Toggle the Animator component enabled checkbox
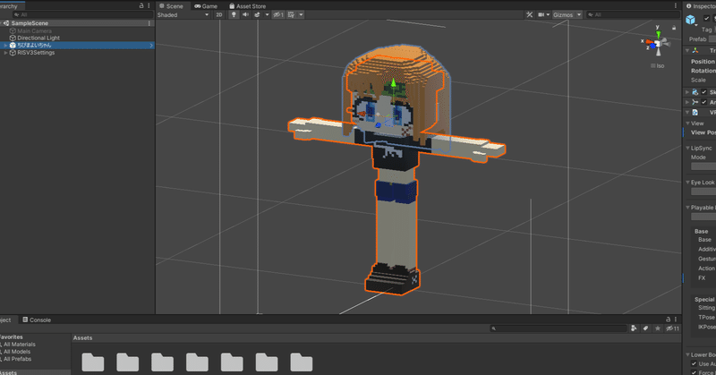The height and width of the screenshot is (375, 716). (704, 102)
